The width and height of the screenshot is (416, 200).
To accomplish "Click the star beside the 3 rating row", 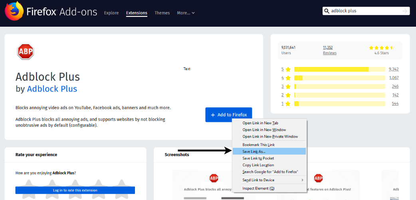I will pyautogui.click(x=288, y=86).
